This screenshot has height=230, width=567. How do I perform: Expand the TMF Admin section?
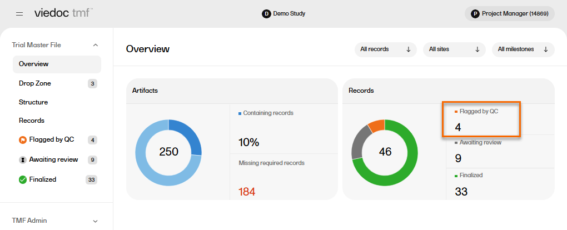click(x=95, y=221)
